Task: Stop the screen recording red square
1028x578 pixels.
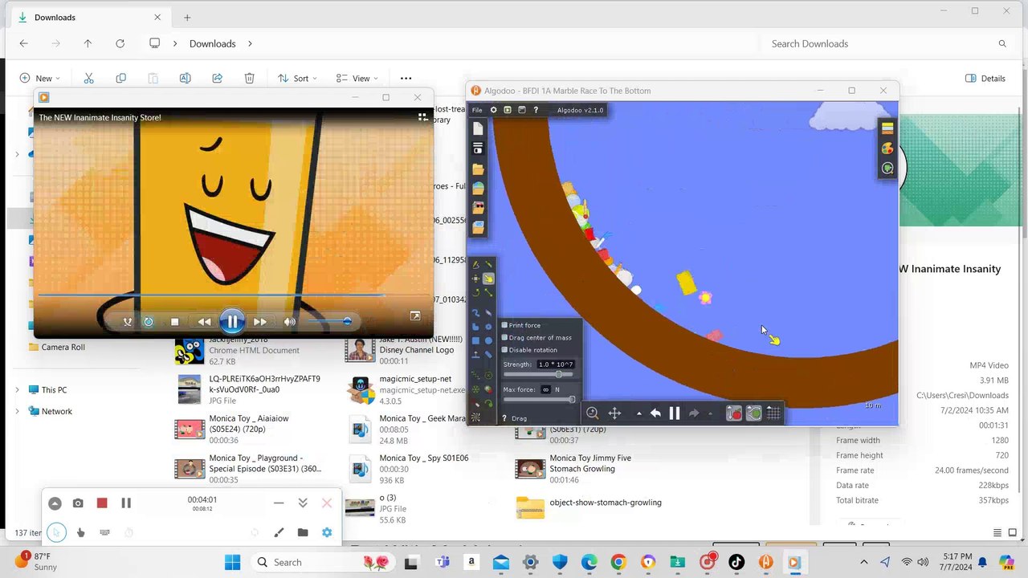Action: tap(102, 503)
